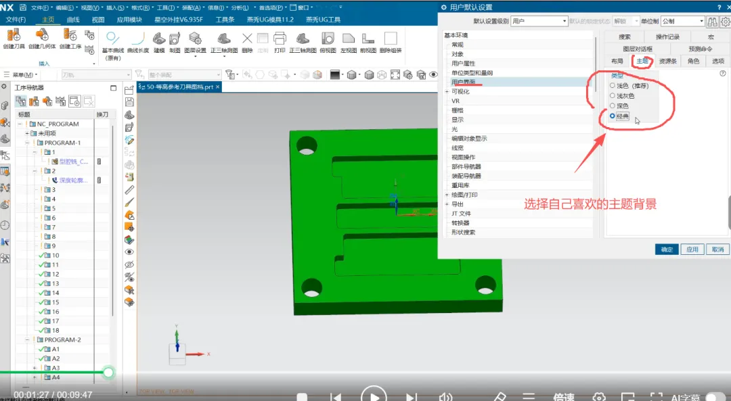
Task: Open the 首选项(P) menu in the title bar
Action: click(x=271, y=7)
